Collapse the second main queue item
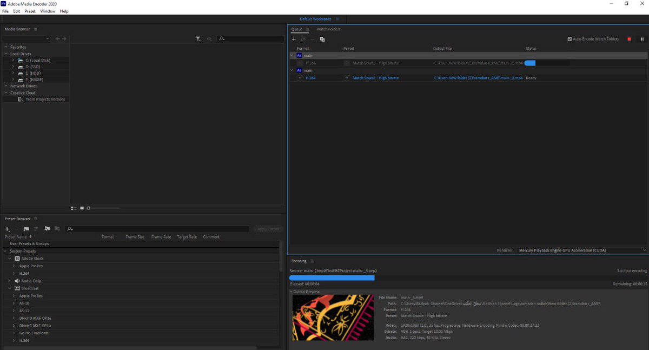 (x=292, y=70)
